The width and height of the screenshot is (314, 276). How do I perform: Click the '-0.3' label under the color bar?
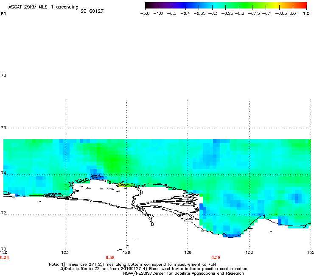(x=213, y=14)
